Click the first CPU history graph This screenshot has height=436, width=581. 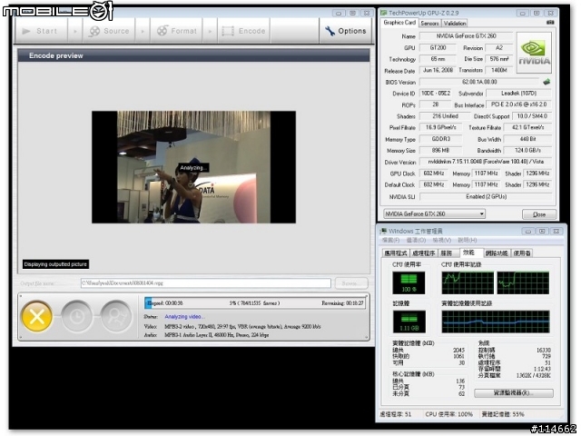pos(468,282)
